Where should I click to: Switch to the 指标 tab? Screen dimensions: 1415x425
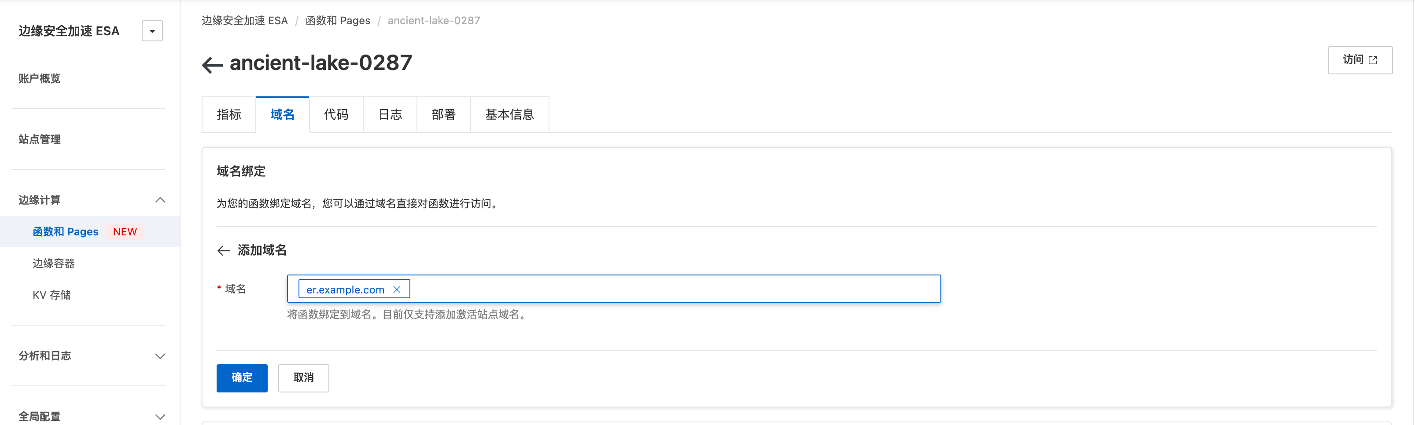(x=228, y=115)
